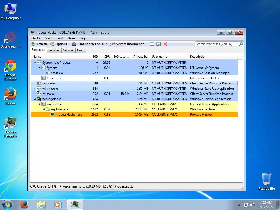
Task: Select the Google Chrome desktop shortcut
Action: pos(11,70)
